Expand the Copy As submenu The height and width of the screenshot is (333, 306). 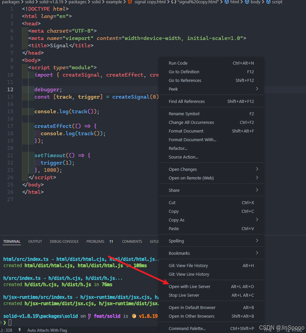[x=211, y=220]
